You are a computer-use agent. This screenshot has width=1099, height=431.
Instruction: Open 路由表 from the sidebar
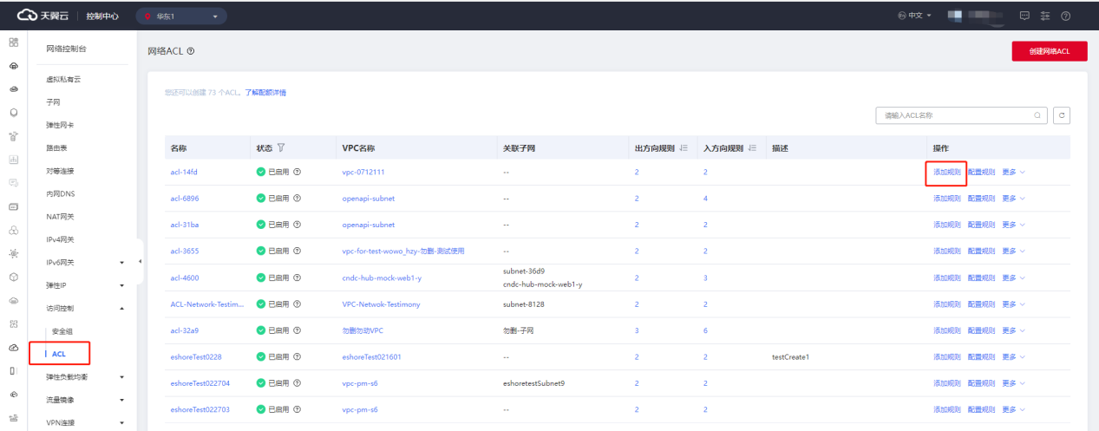point(58,148)
